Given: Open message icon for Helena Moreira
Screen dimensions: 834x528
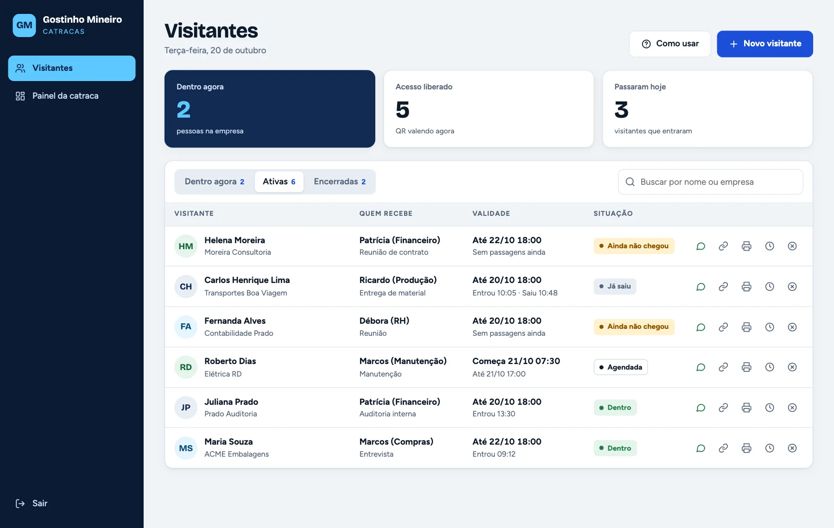Looking at the screenshot, I should [x=701, y=246].
